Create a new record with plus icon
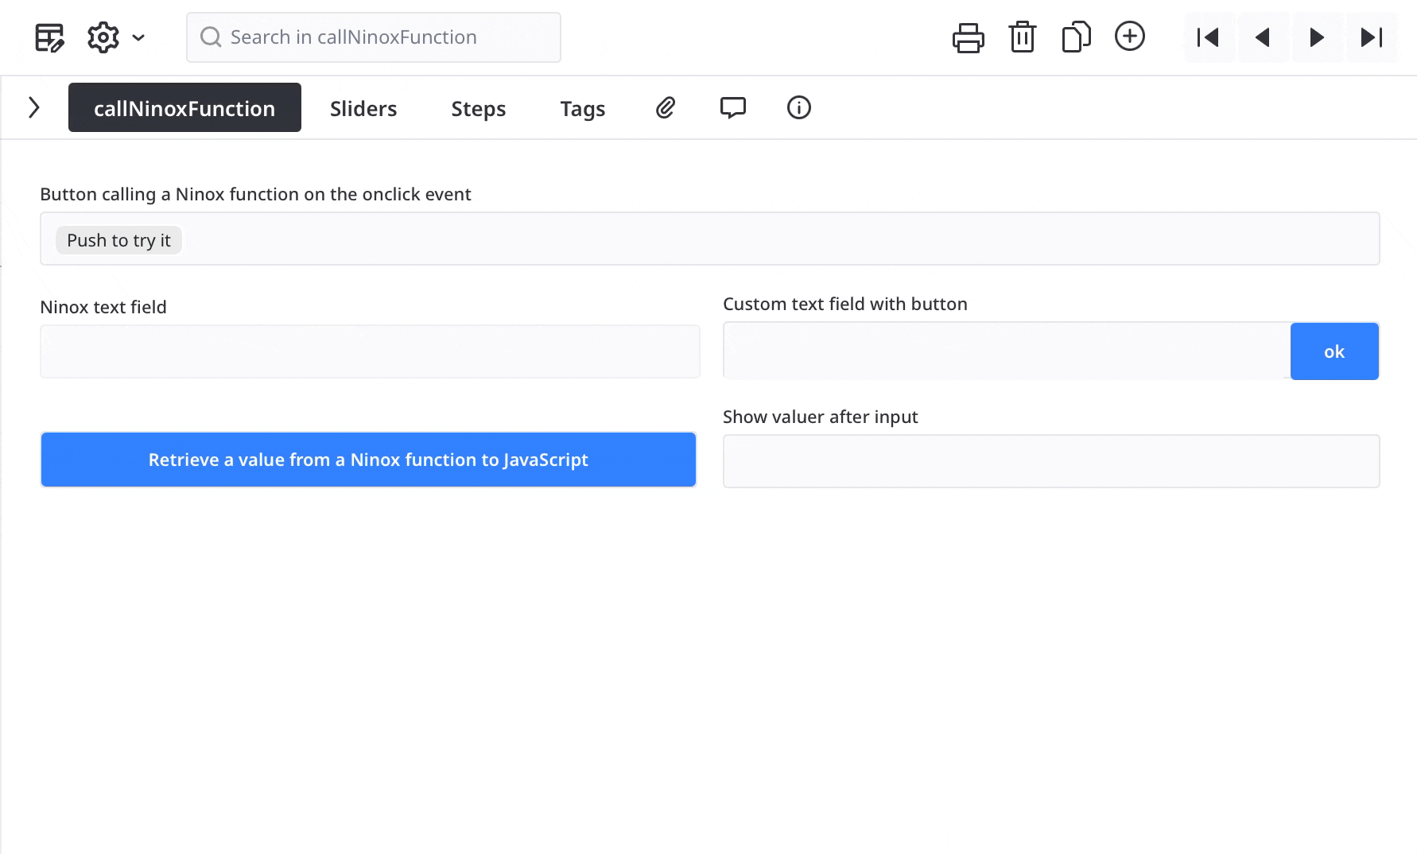The image size is (1417, 854). click(1130, 37)
